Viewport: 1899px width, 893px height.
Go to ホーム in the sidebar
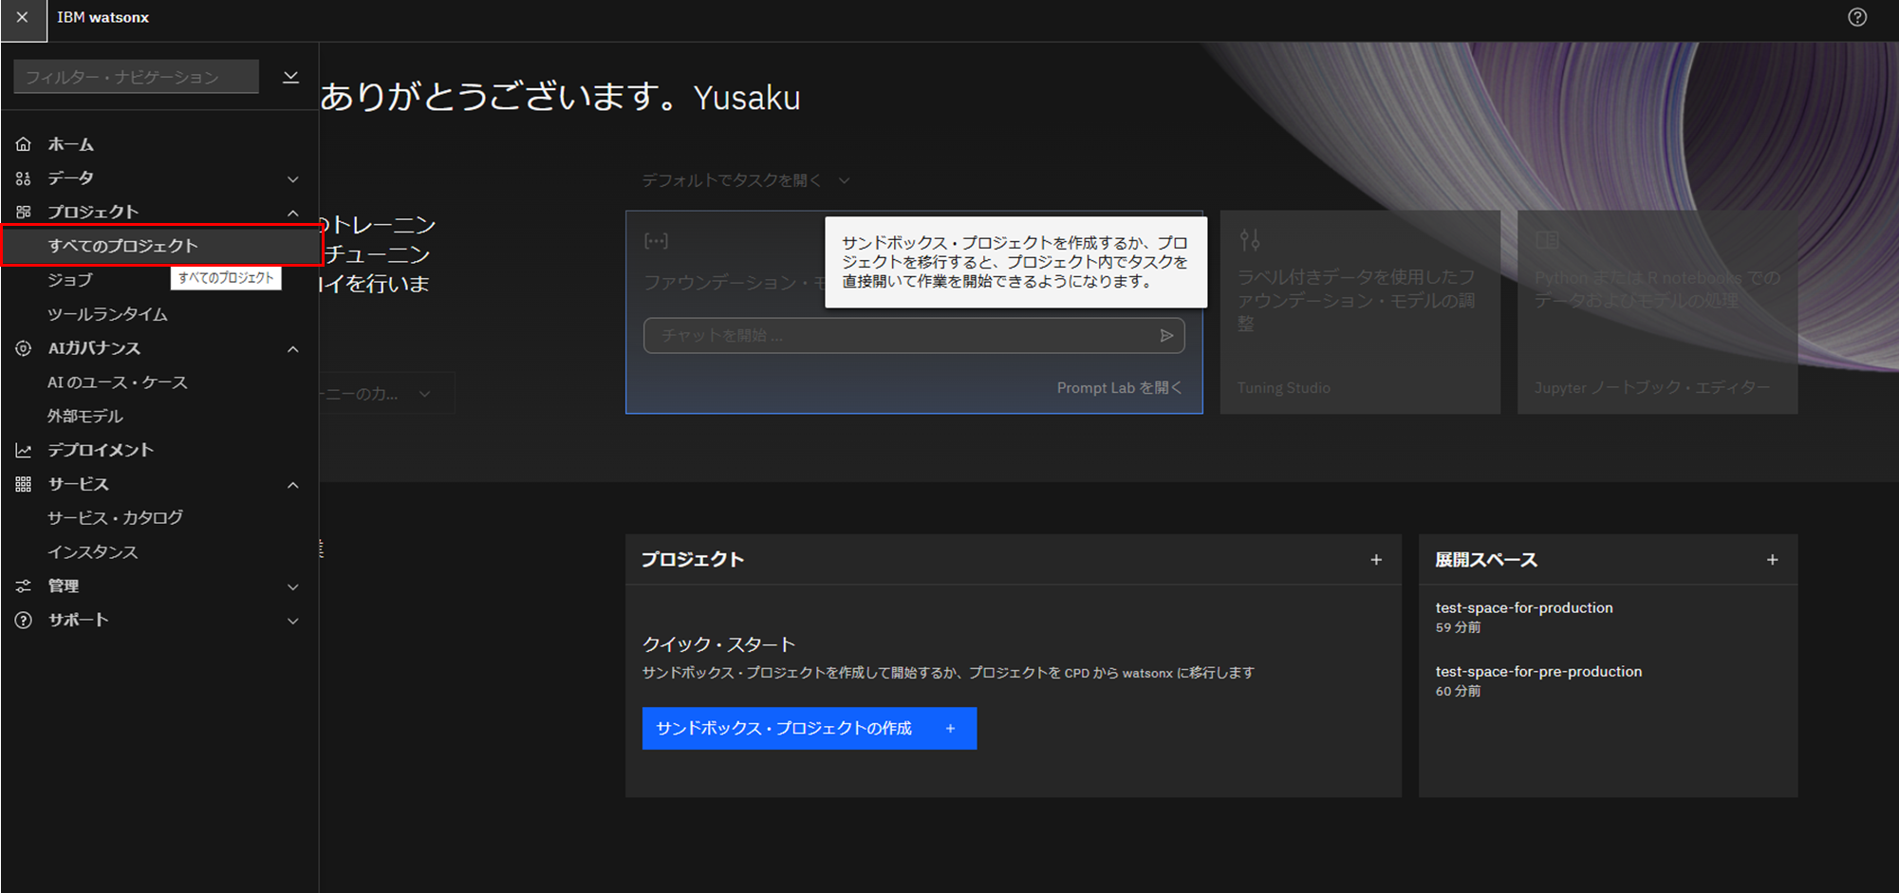tap(71, 144)
